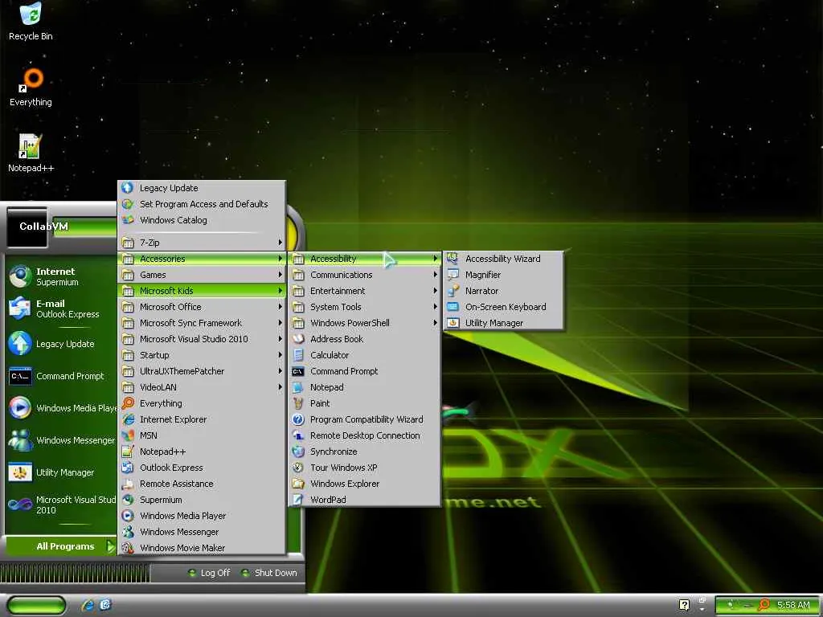Open Notepad++ in All Programs list
Image resolution: width=823 pixels, height=617 pixels.
click(202, 452)
